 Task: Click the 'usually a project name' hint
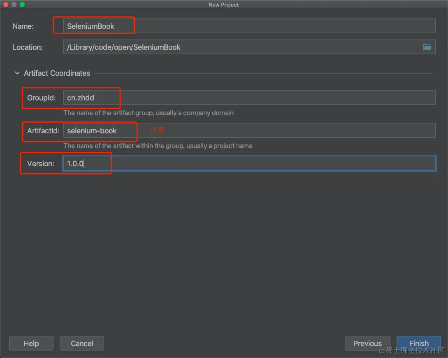(x=158, y=146)
